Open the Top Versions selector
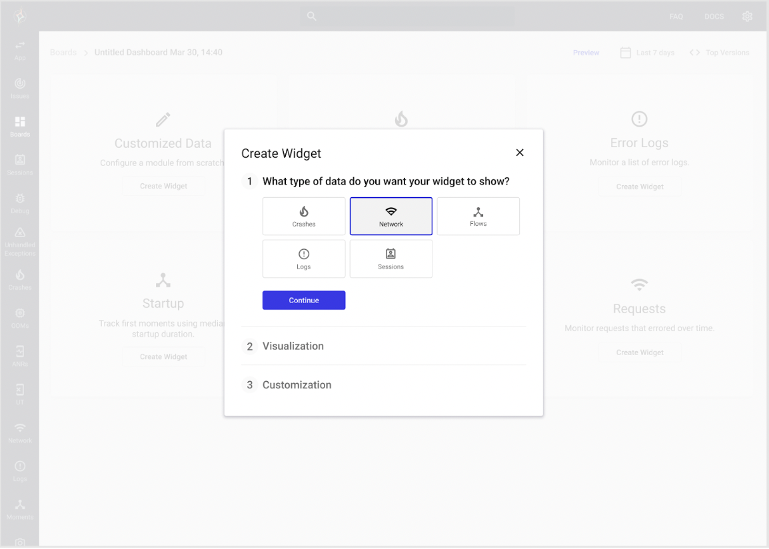 [720, 53]
